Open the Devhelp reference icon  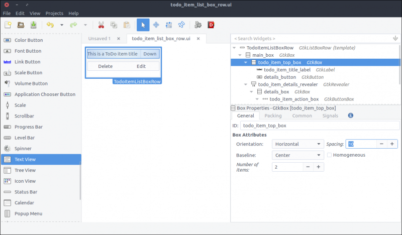click(211, 25)
